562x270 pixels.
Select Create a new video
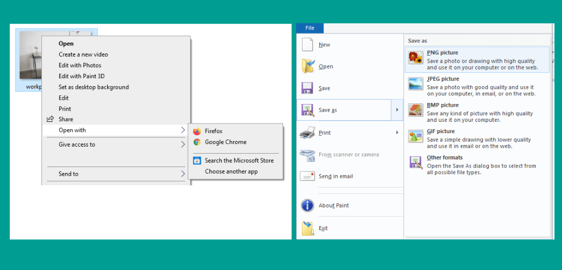[x=83, y=54]
